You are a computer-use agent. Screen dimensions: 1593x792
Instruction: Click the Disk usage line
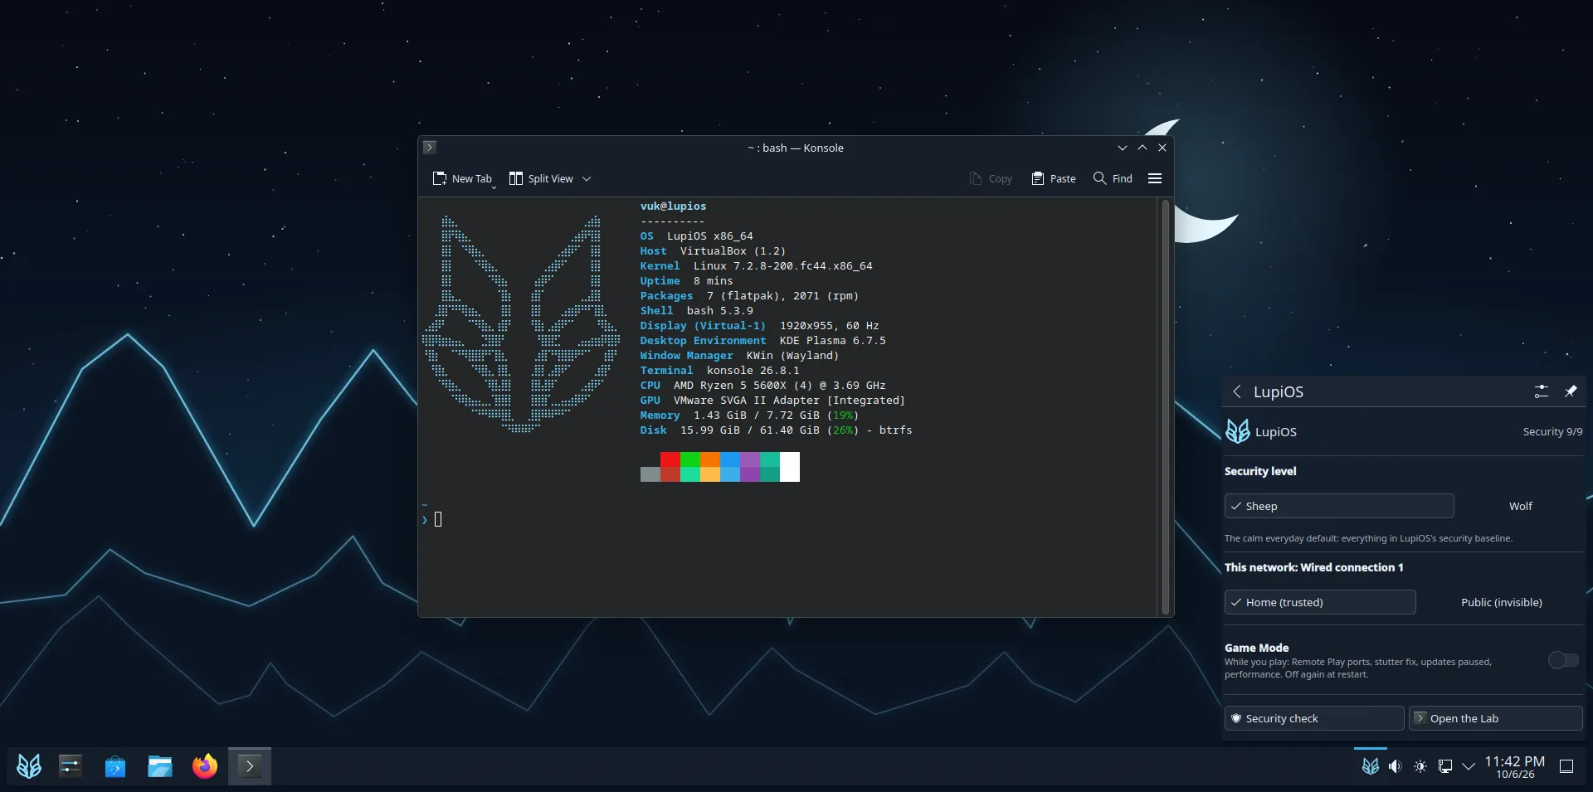click(x=776, y=430)
